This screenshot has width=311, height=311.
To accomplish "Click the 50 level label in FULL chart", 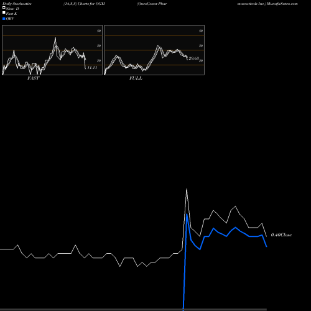I will (x=201, y=45).
